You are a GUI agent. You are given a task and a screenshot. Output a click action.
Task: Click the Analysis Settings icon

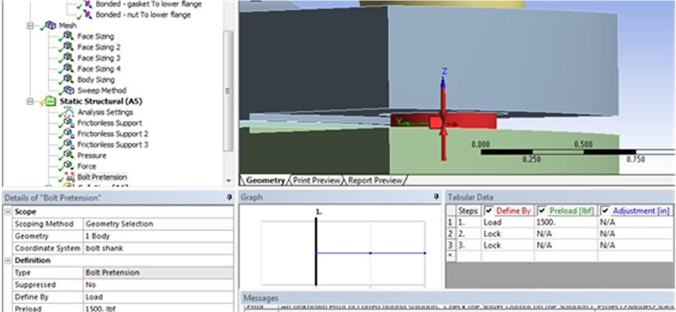[x=68, y=112]
